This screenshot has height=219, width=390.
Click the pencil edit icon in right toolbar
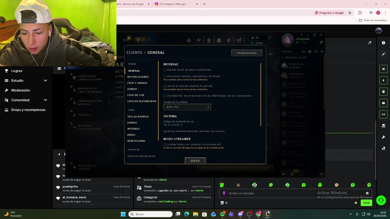(383, 54)
